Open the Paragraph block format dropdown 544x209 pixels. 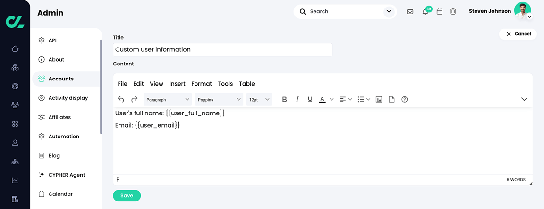(168, 100)
